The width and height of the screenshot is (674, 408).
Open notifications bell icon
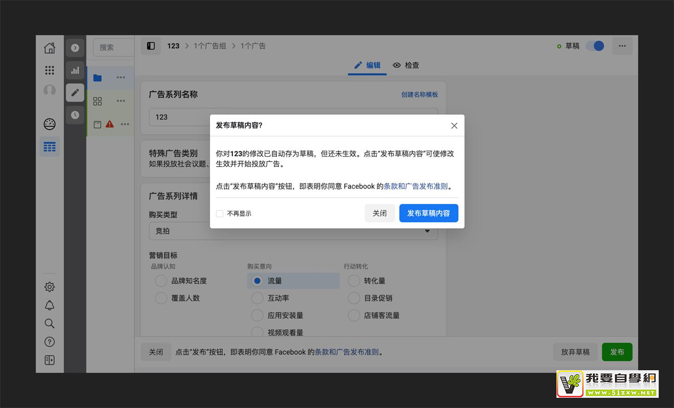[50, 305]
